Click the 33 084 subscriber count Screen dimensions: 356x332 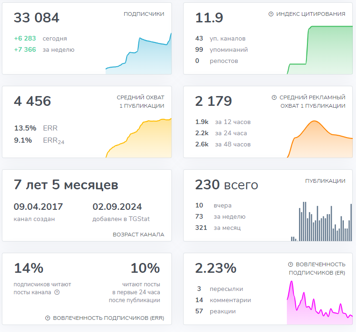coord(36,18)
